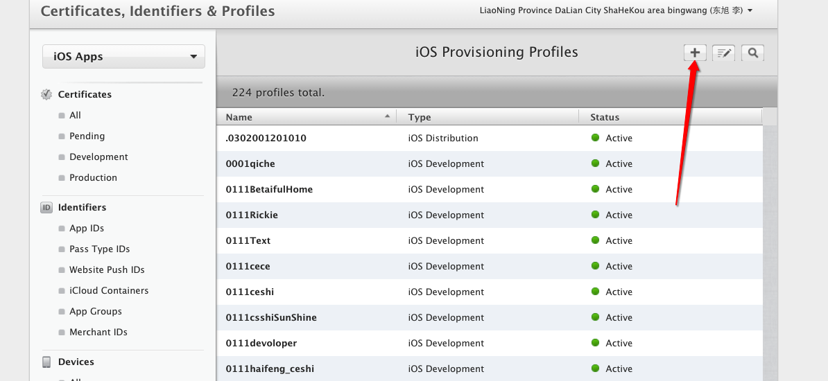Open the account team name dropdown
Viewport: 828px width, 381px height.
point(616,10)
